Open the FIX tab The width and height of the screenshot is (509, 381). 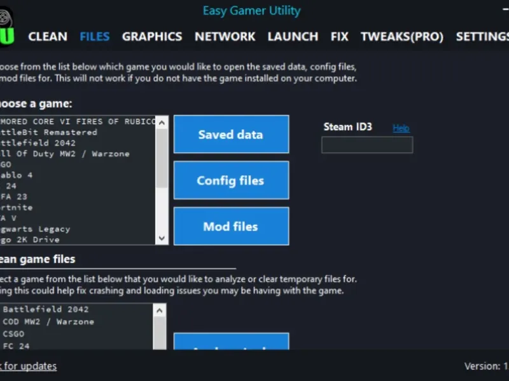(340, 36)
